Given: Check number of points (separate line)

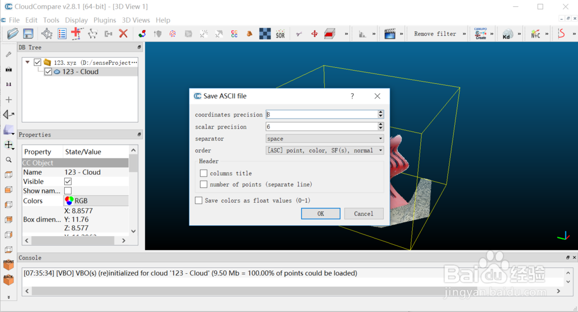Looking at the screenshot, I should [x=203, y=184].
